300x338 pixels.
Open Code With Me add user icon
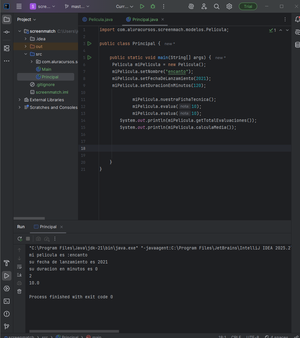pos(204,6)
